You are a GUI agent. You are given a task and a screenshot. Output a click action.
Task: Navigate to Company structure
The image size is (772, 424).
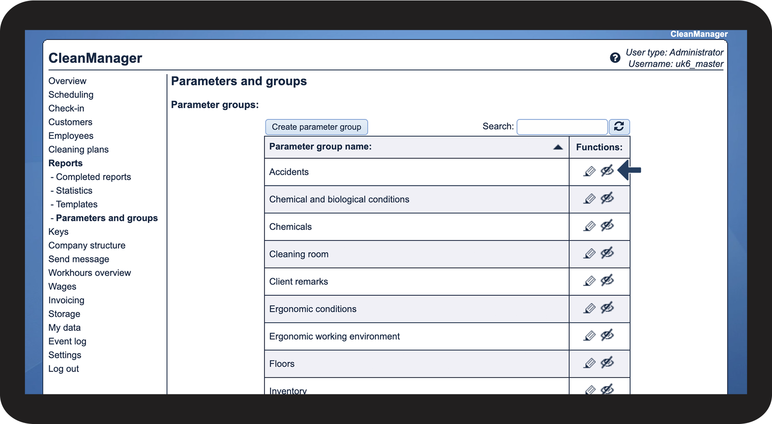point(87,245)
